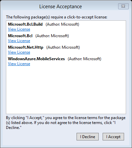The image size is (132, 148).
Task: Open View License link under Microsoft.Bcl
Action: click(x=19, y=41)
